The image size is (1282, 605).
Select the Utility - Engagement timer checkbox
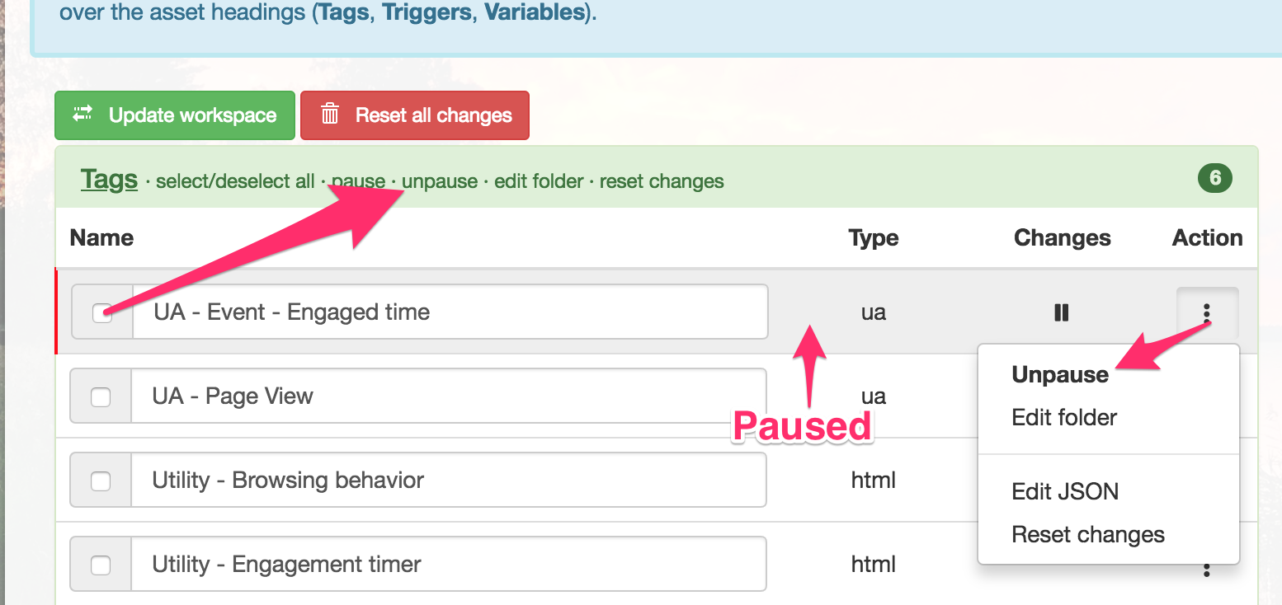click(x=101, y=565)
